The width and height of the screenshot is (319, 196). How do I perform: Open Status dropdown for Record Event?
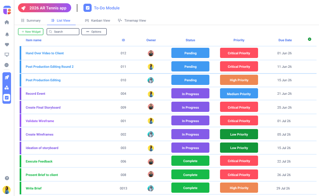[x=190, y=94]
